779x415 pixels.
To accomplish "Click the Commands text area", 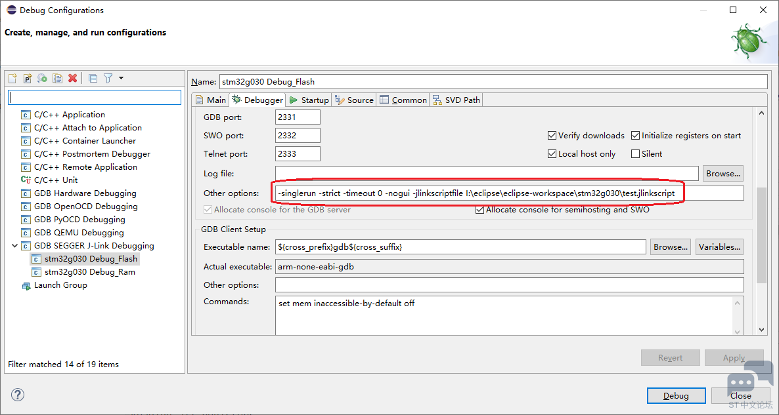I will [x=504, y=316].
